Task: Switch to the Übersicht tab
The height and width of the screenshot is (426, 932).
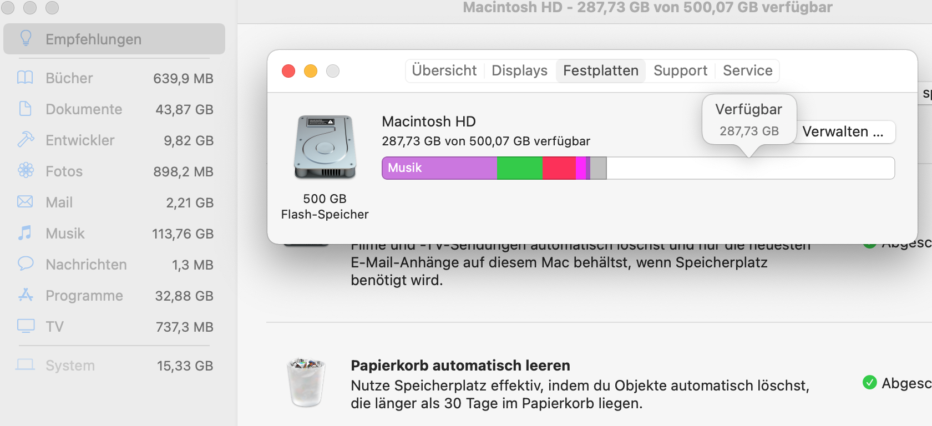Action: click(x=444, y=71)
